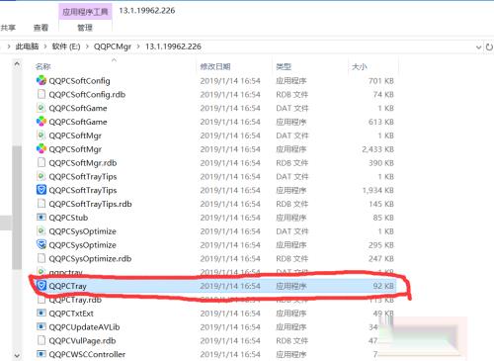
Task: Click the QQPCTray blue shield icon
Action: (x=41, y=286)
